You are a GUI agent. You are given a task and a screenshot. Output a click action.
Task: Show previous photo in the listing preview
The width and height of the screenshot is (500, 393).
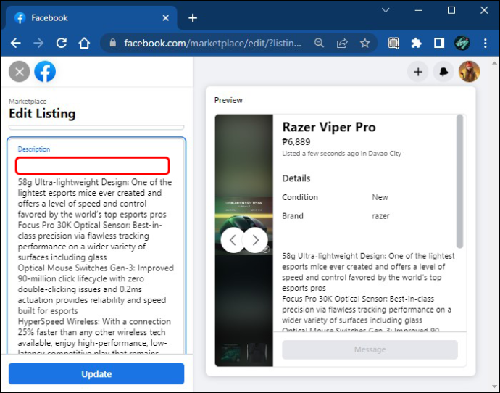click(233, 240)
